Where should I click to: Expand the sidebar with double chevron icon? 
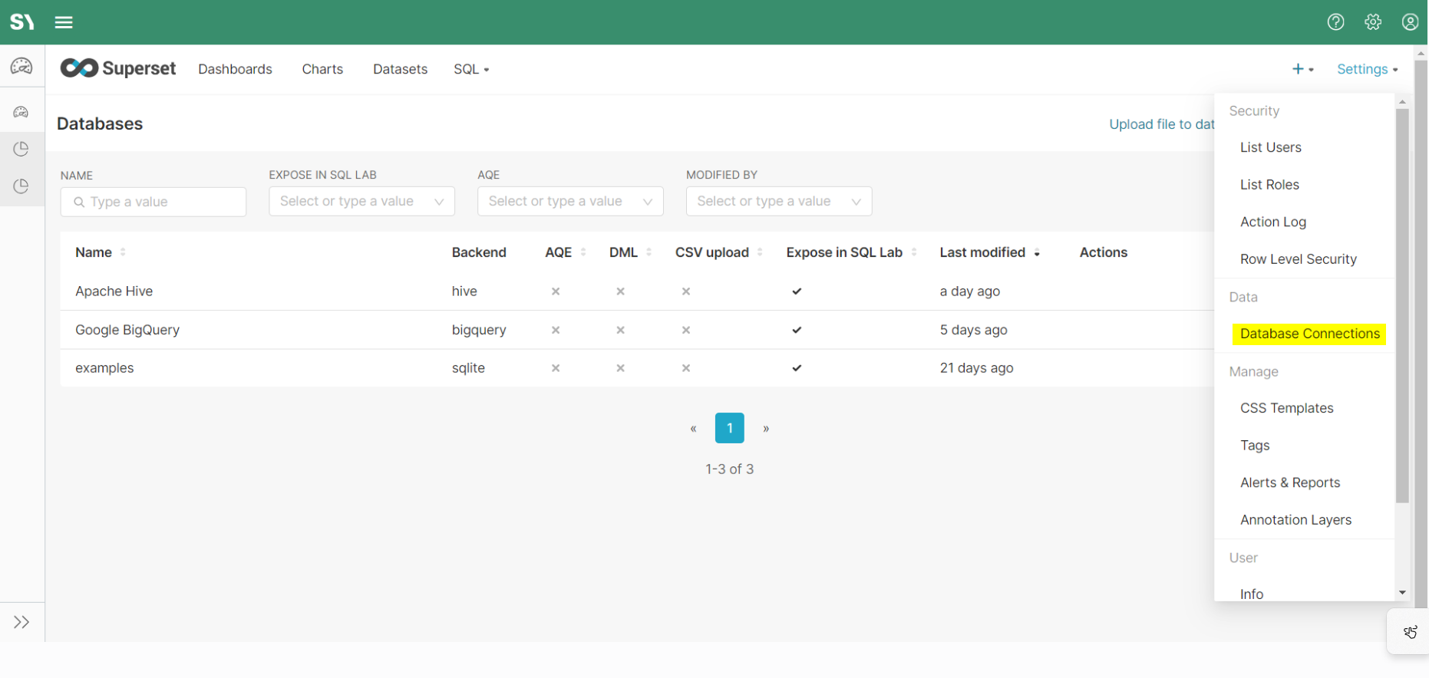click(x=21, y=622)
